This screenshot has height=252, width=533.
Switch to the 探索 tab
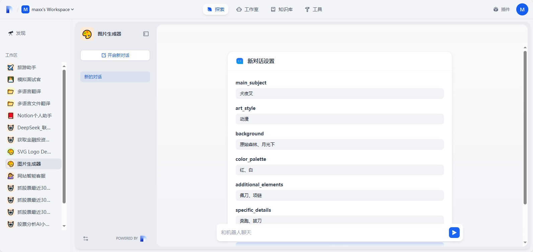click(216, 9)
